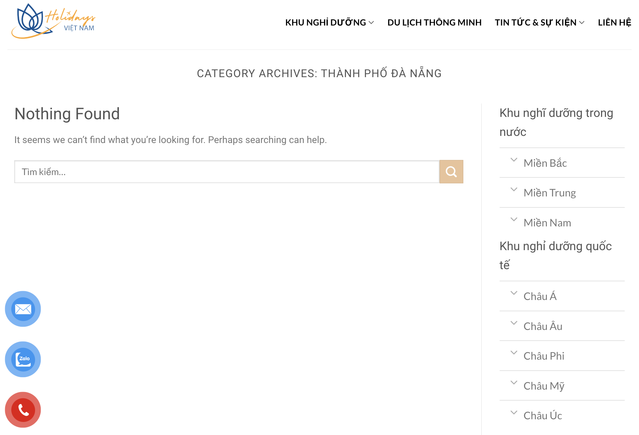Open the Châu Mỹ category link
The image size is (639, 435).
tap(544, 386)
